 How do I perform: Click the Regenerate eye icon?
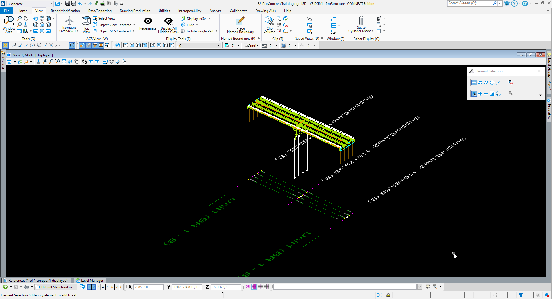148,21
